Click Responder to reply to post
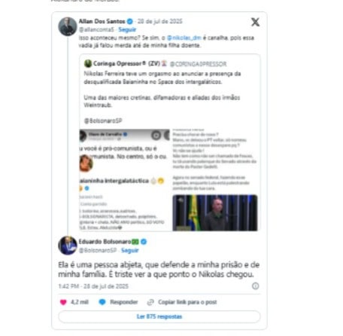The height and width of the screenshot is (336, 343). click(124, 302)
